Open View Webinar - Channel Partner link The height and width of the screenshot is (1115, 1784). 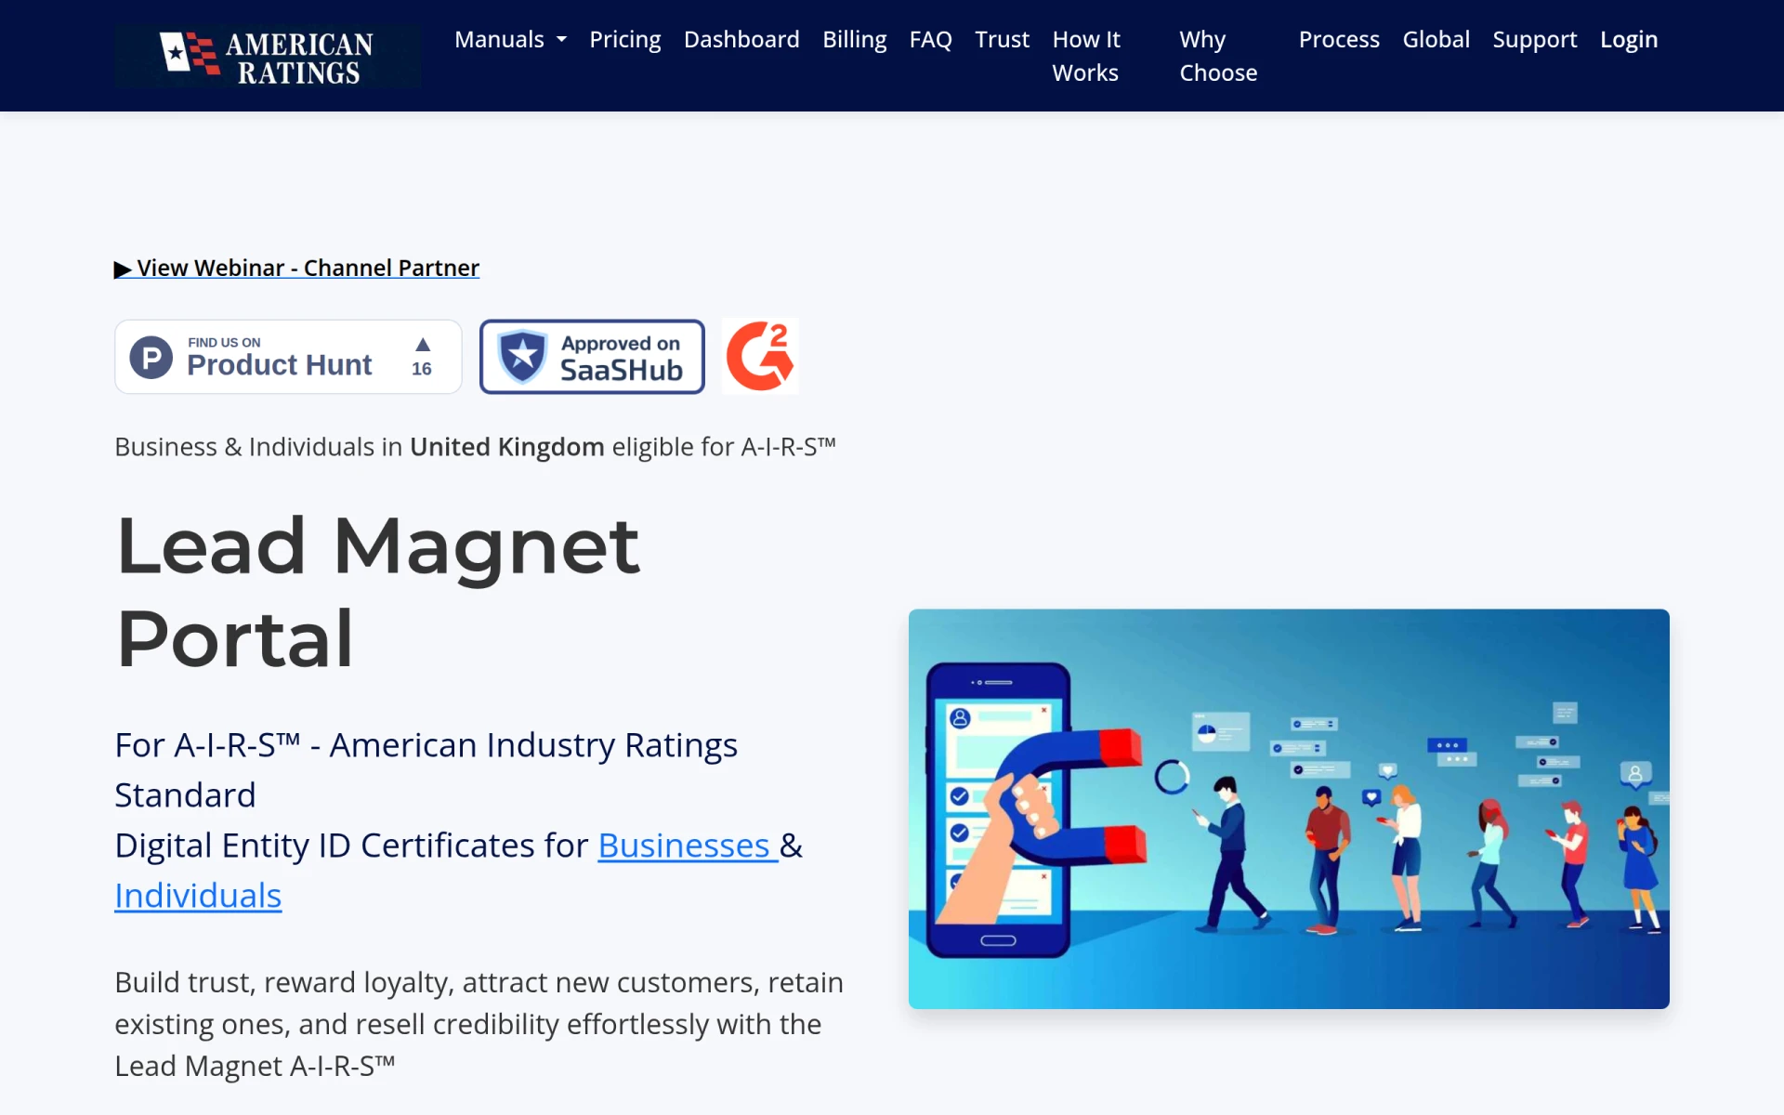(x=296, y=268)
